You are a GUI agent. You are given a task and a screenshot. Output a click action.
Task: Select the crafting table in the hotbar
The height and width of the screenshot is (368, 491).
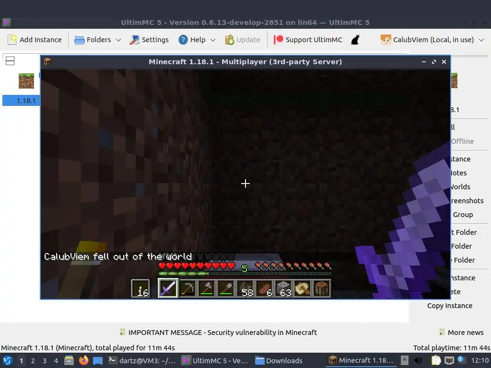click(322, 288)
